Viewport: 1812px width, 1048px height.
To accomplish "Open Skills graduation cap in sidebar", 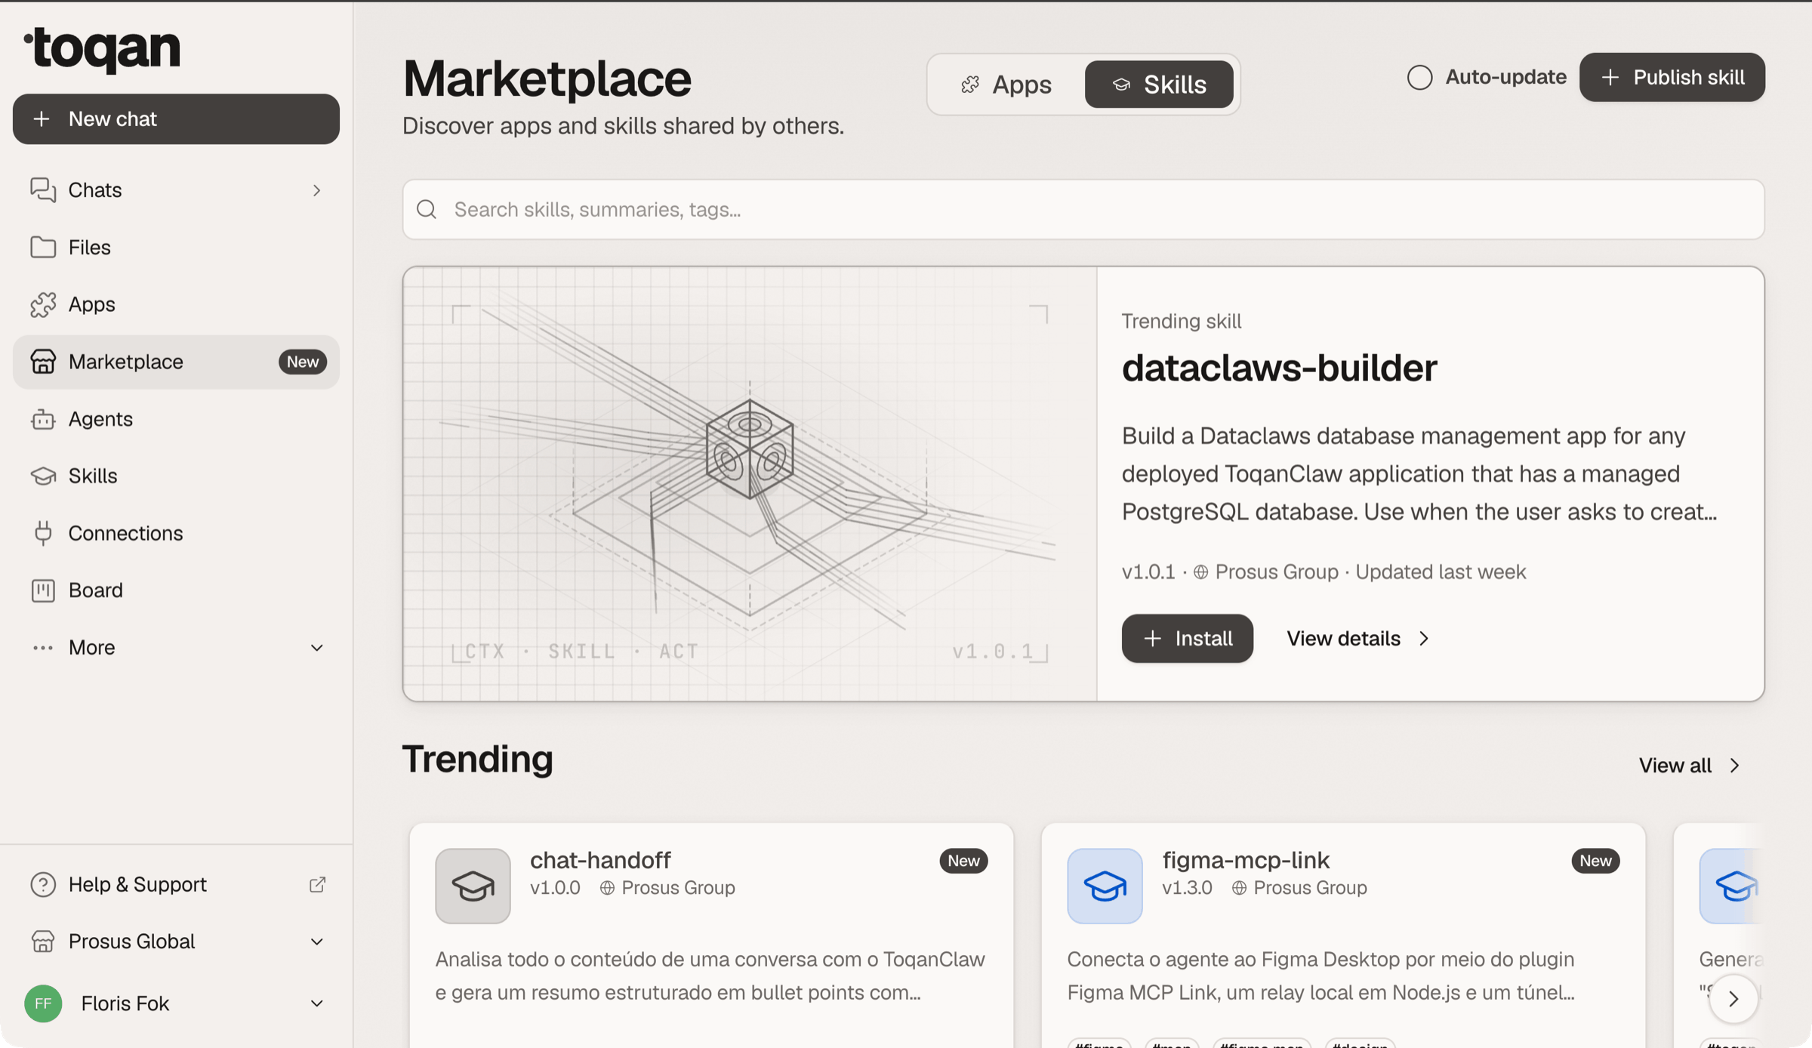I will pyautogui.click(x=43, y=476).
